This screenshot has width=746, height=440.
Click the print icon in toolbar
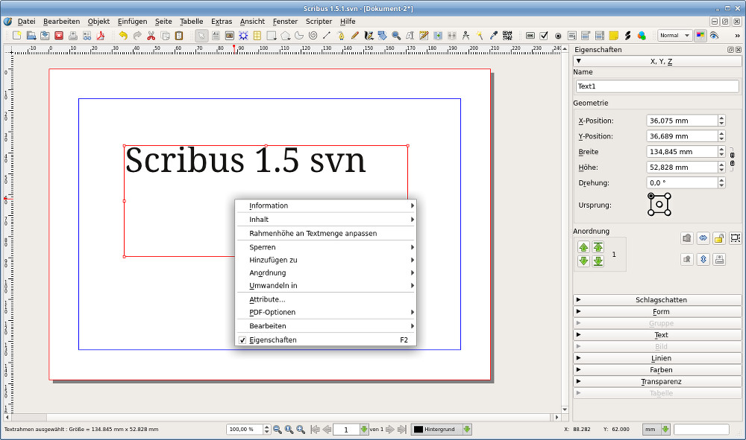[x=73, y=36]
